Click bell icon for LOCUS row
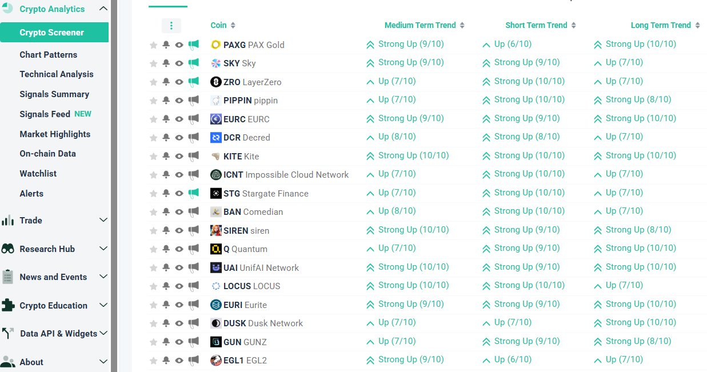 tap(166, 286)
